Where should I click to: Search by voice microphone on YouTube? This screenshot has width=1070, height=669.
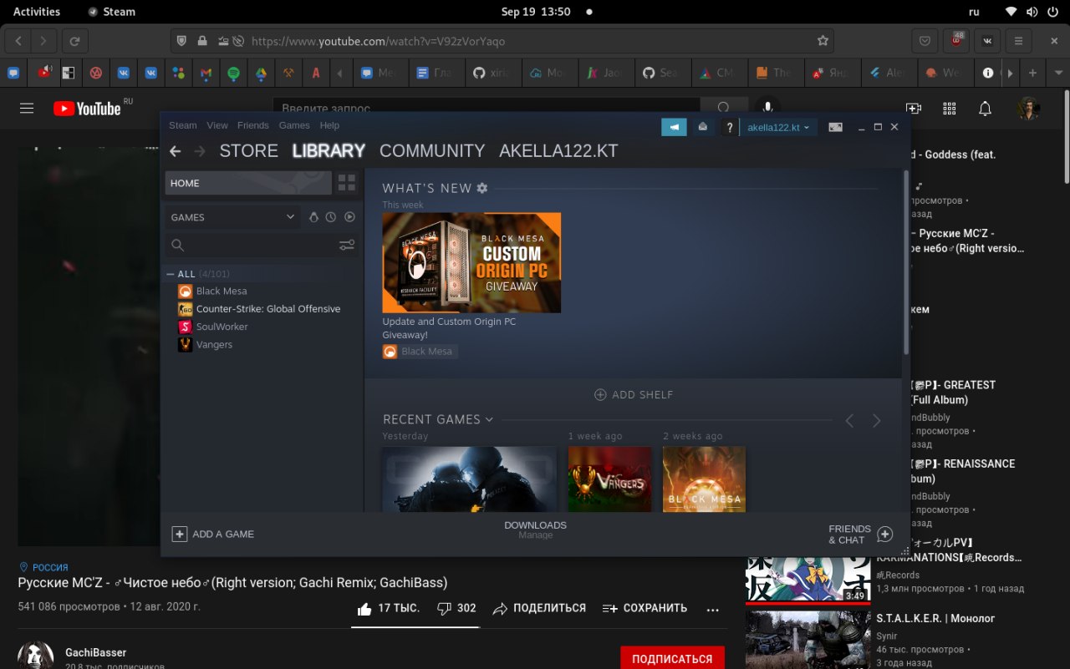(767, 106)
